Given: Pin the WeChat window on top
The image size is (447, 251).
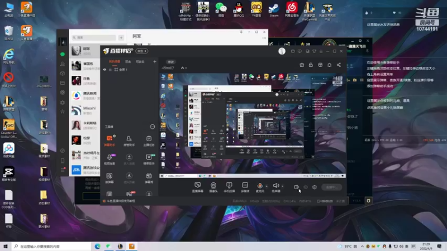Looking at the screenshot, I should [x=241, y=32].
